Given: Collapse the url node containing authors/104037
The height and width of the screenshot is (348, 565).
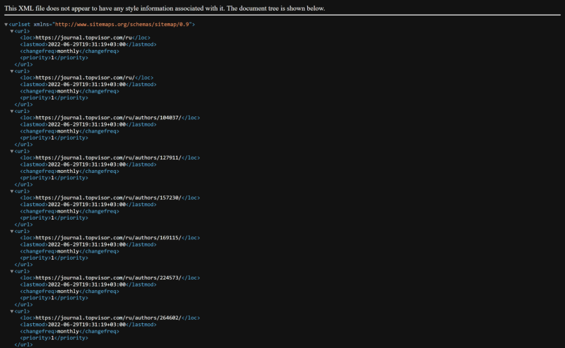Looking at the screenshot, I should (12, 111).
